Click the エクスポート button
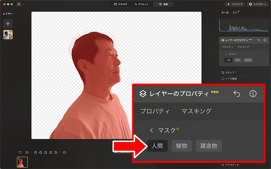 pos(258,4)
